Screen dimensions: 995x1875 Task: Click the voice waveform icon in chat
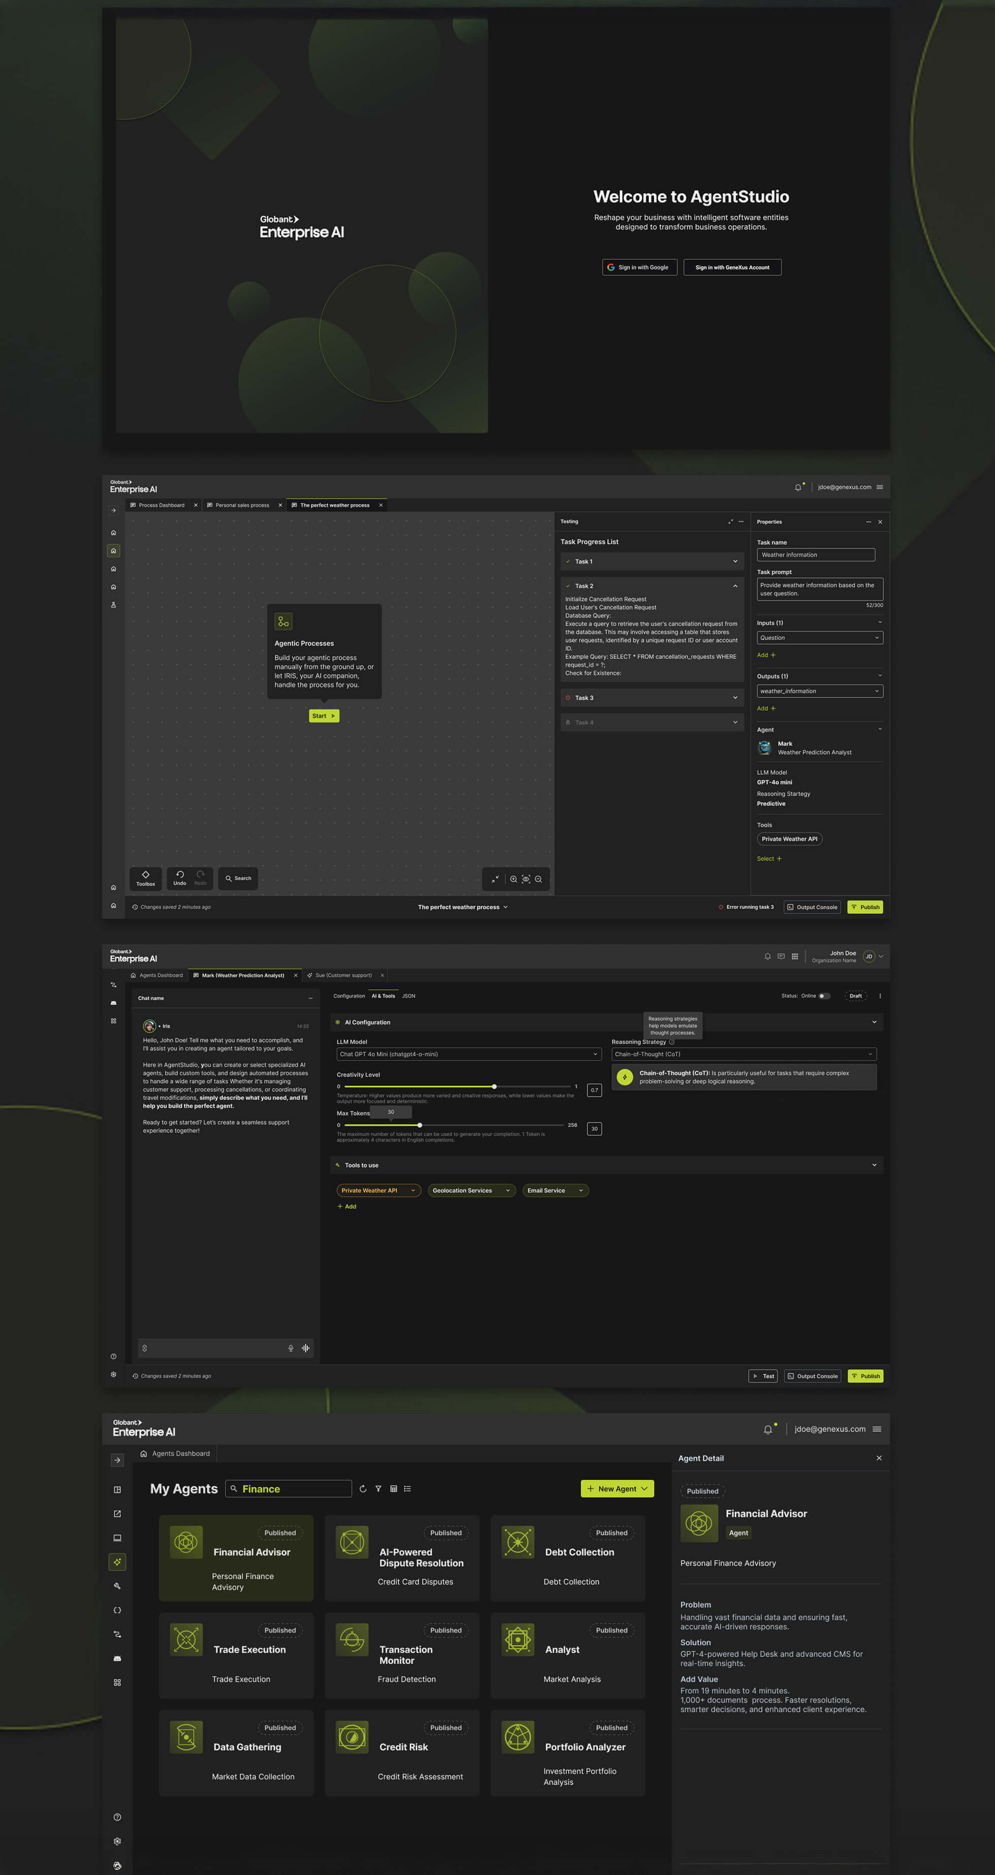(x=305, y=1348)
